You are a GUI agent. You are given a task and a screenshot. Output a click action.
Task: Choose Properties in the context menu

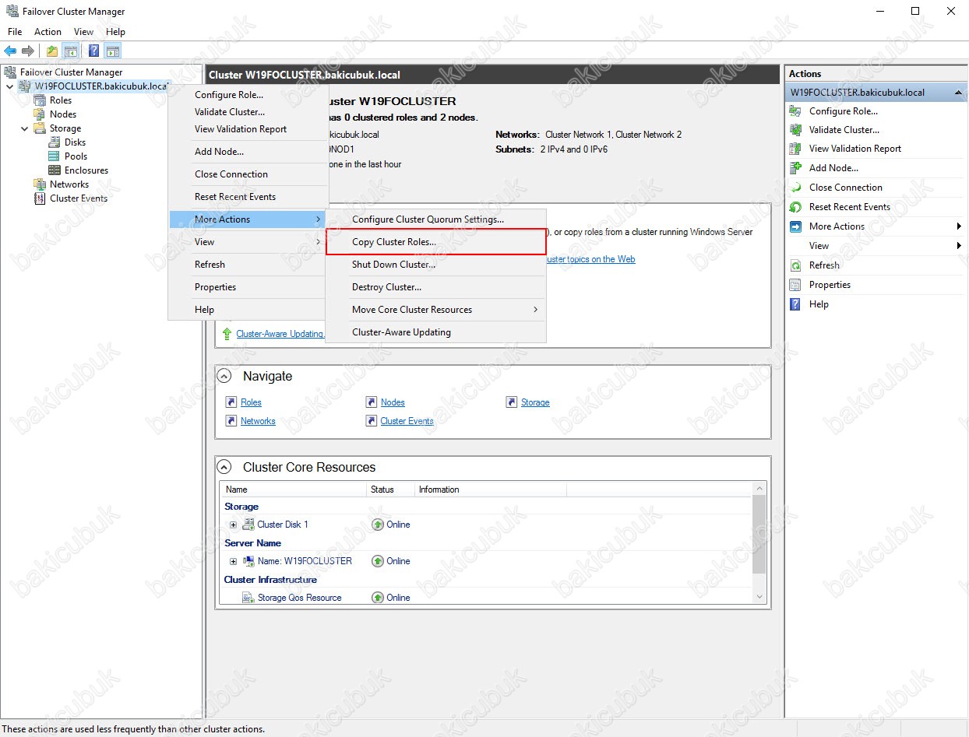click(x=248, y=287)
